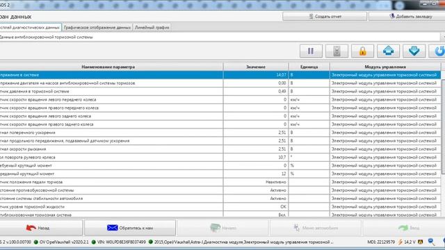Select the Дисплей диагностических данных tab
Screen dimensions: 445x250
(30, 28)
